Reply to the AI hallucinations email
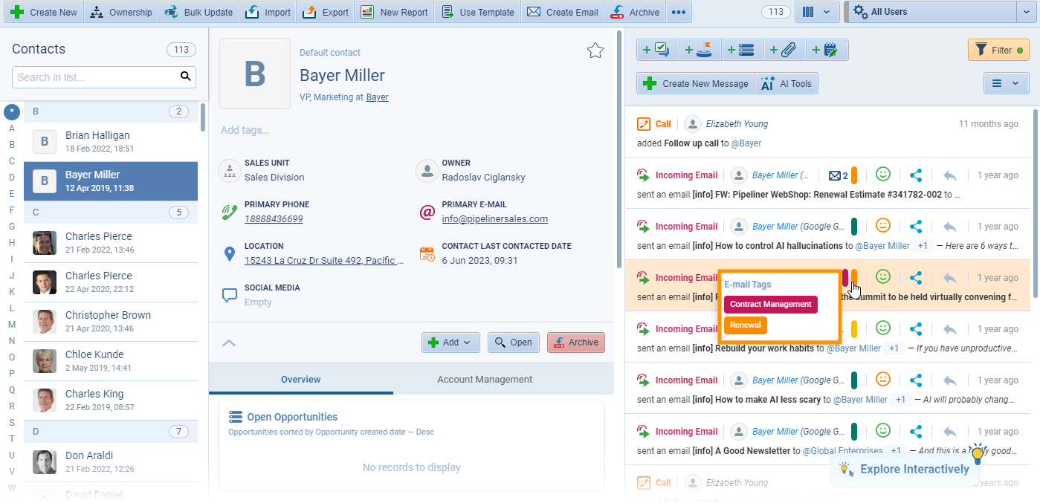Image resolution: width=1040 pixels, height=503 pixels. pyautogui.click(x=949, y=225)
